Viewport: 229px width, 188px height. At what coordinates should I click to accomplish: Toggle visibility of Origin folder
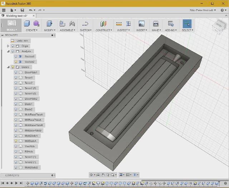pos(13,46)
